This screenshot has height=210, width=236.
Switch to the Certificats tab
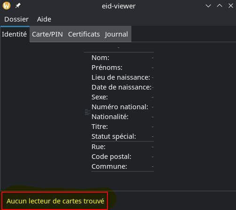pos(84,34)
